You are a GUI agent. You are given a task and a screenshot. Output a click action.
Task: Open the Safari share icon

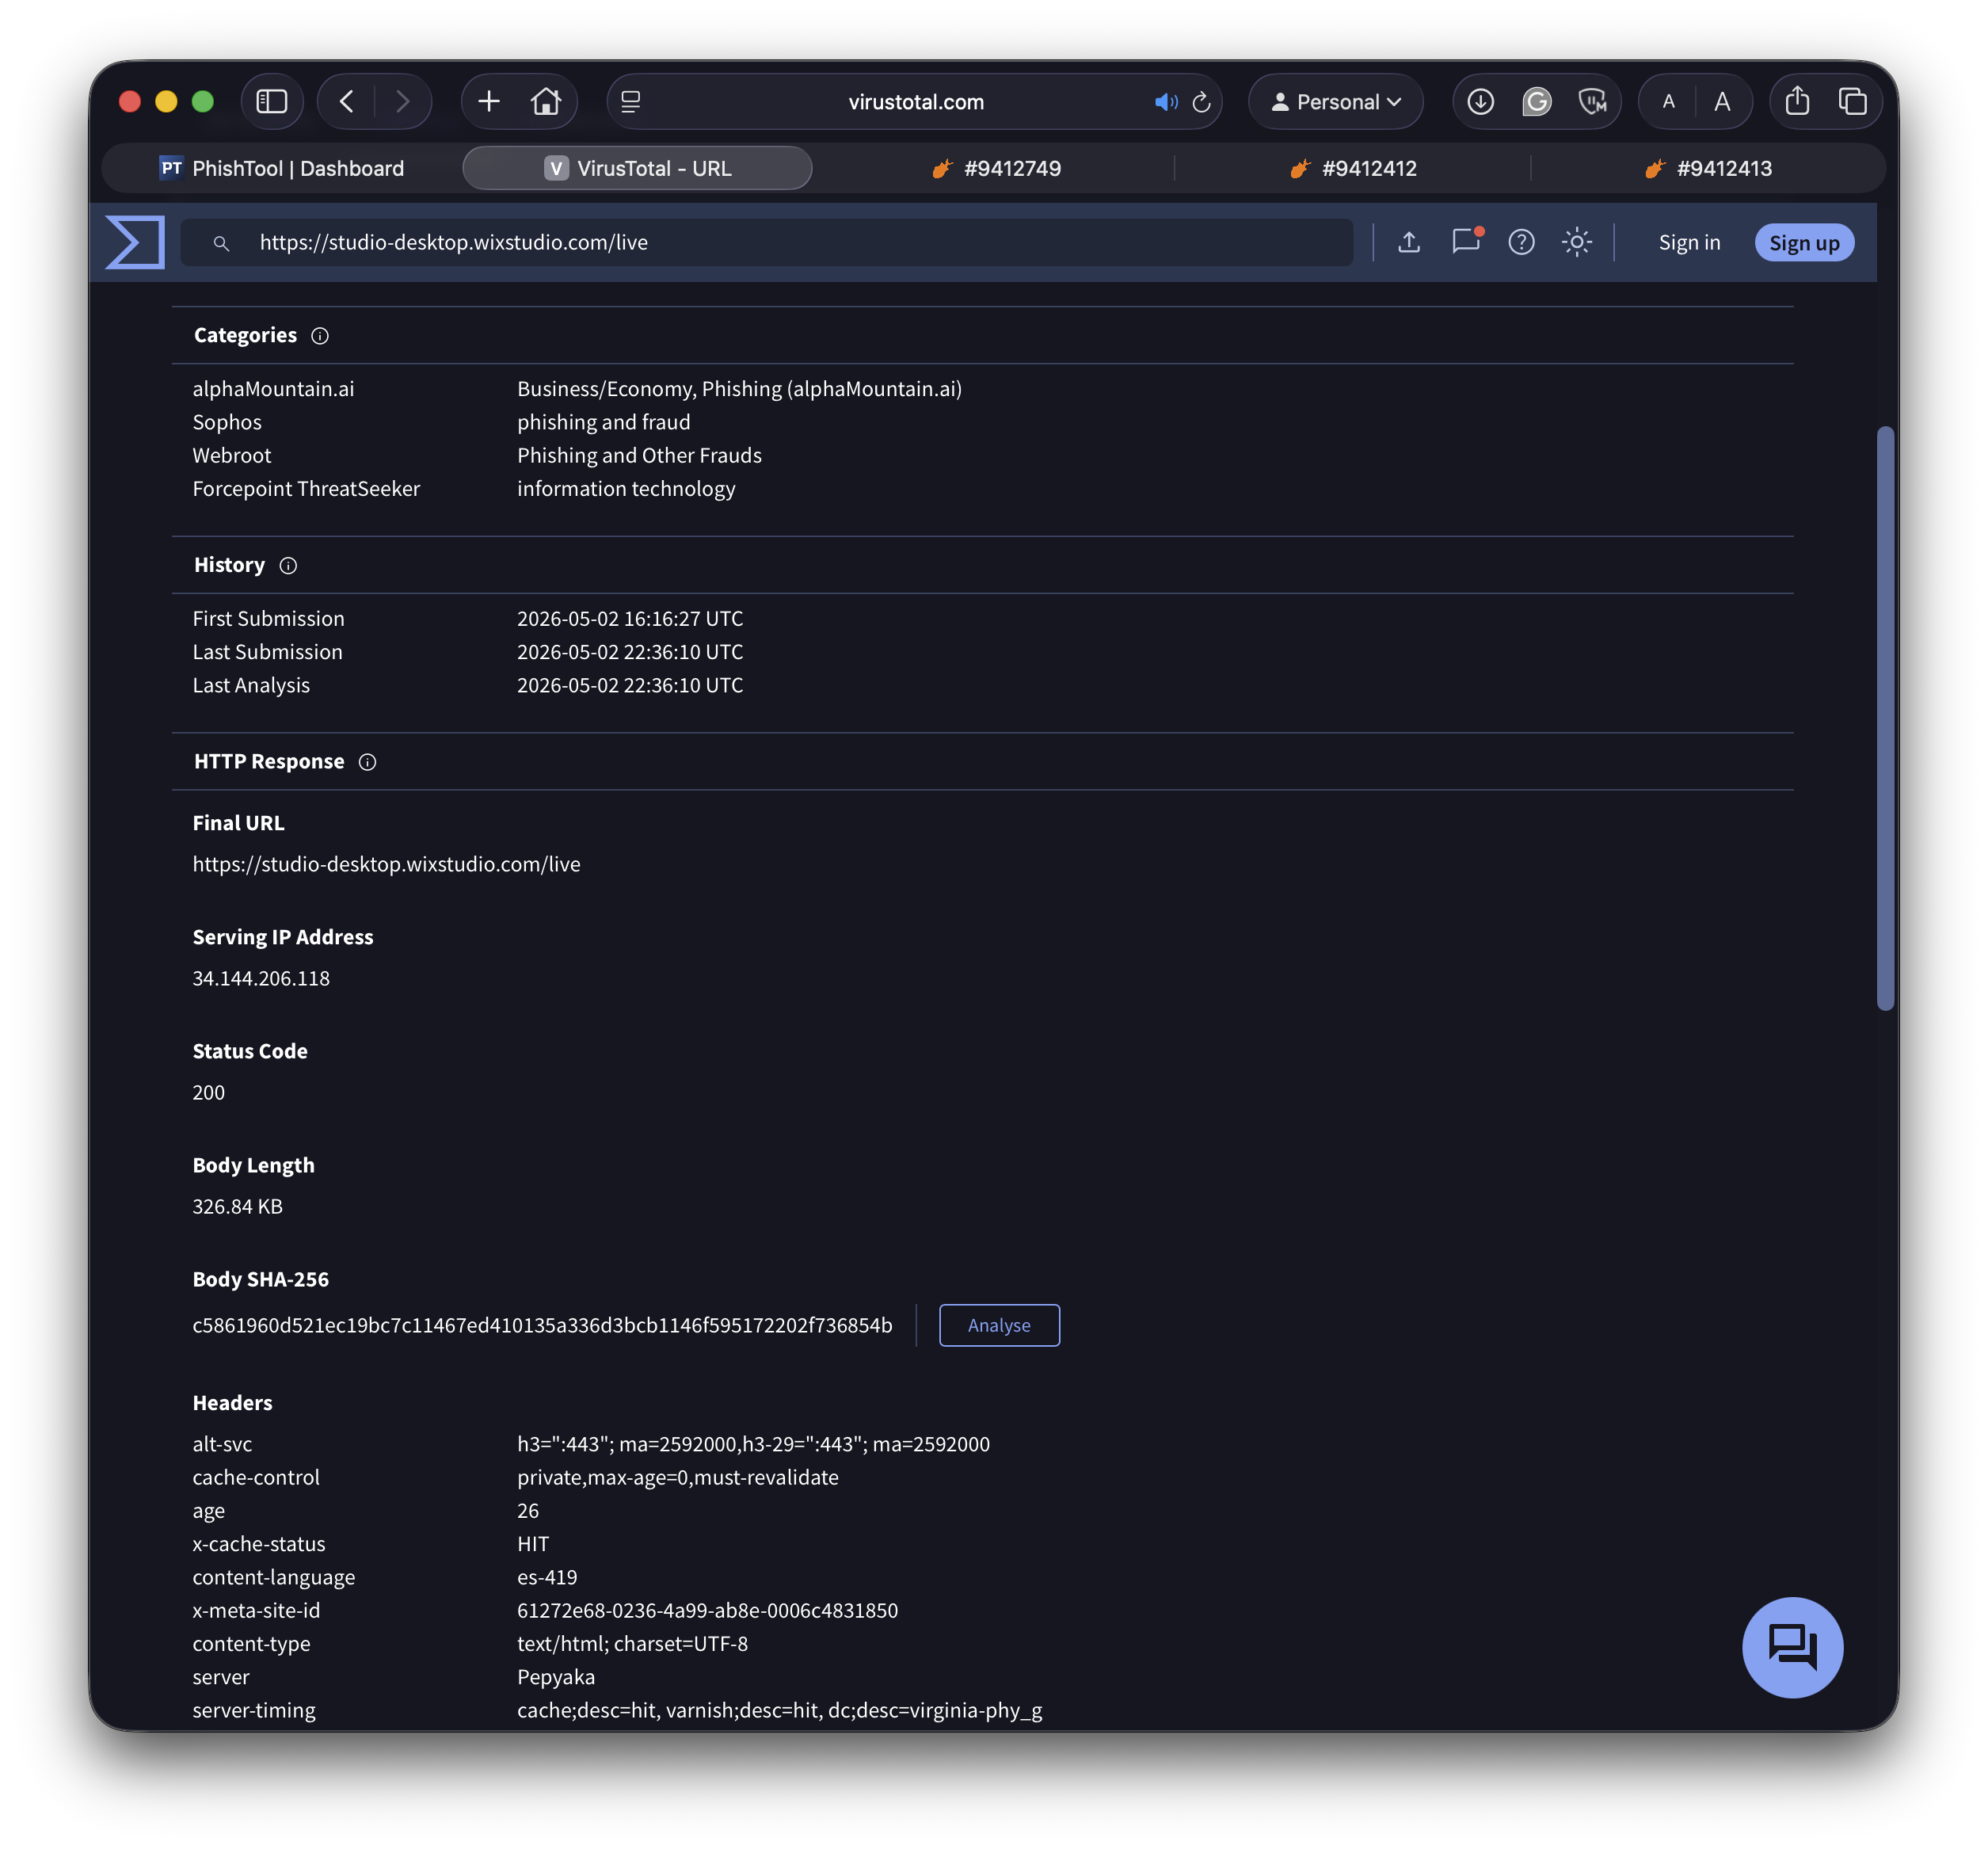1797,101
